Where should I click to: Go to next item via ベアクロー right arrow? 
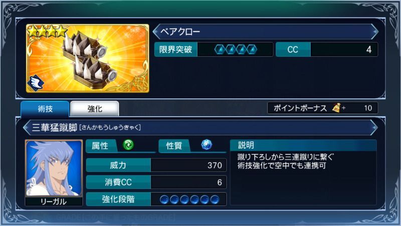[x=374, y=31]
